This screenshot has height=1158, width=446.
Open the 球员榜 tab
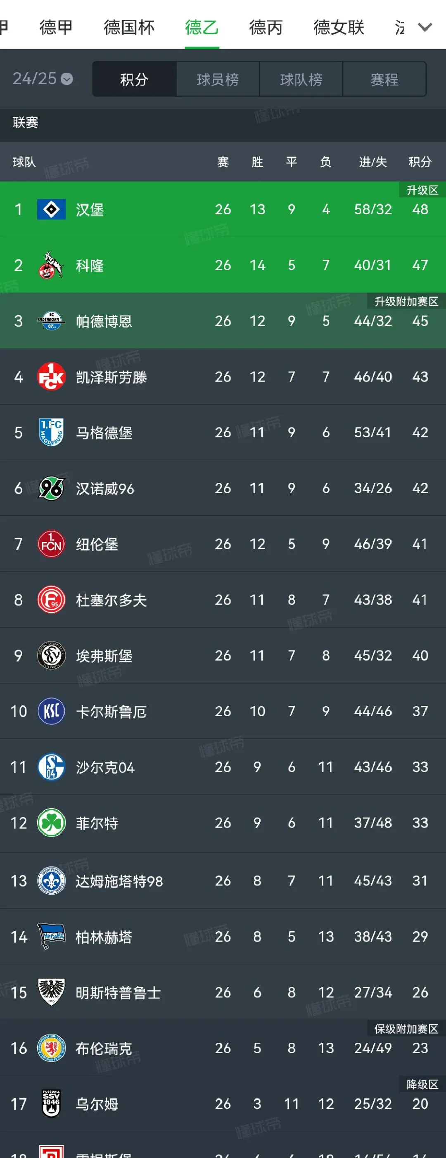(217, 79)
